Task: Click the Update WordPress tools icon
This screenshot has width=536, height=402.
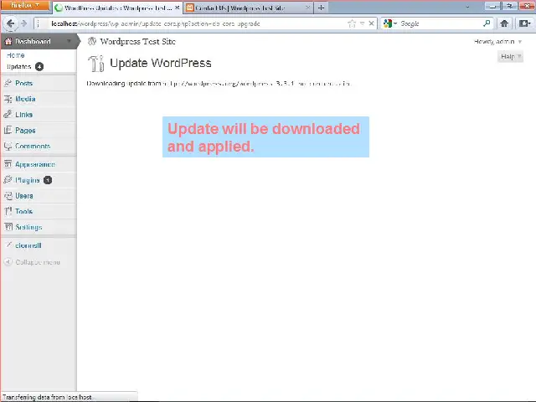Action: point(96,64)
